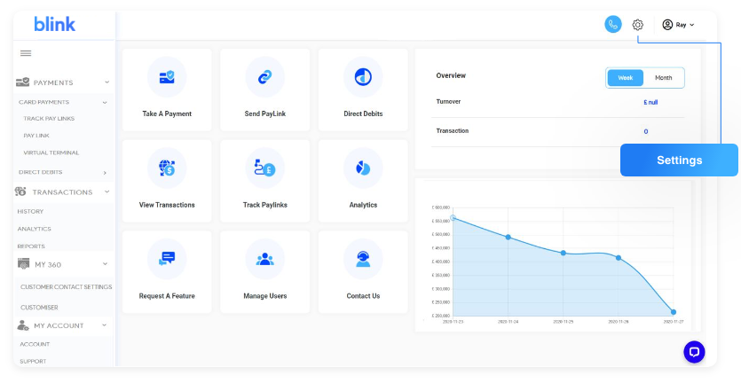Click the Payments card icon in sidebar
This screenshot has height=383, width=741.
click(x=23, y=82)
